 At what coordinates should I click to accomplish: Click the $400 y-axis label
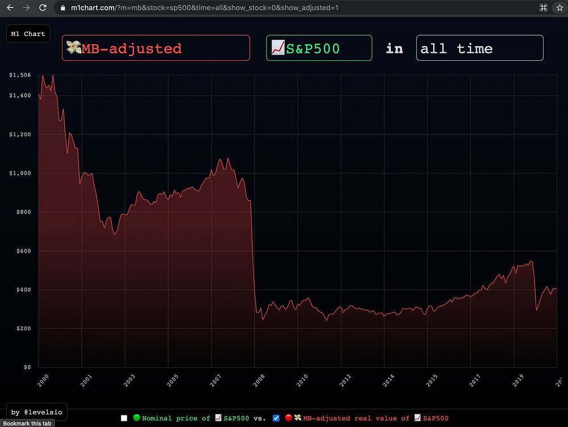pyautogui.click(x=23, y=290)
